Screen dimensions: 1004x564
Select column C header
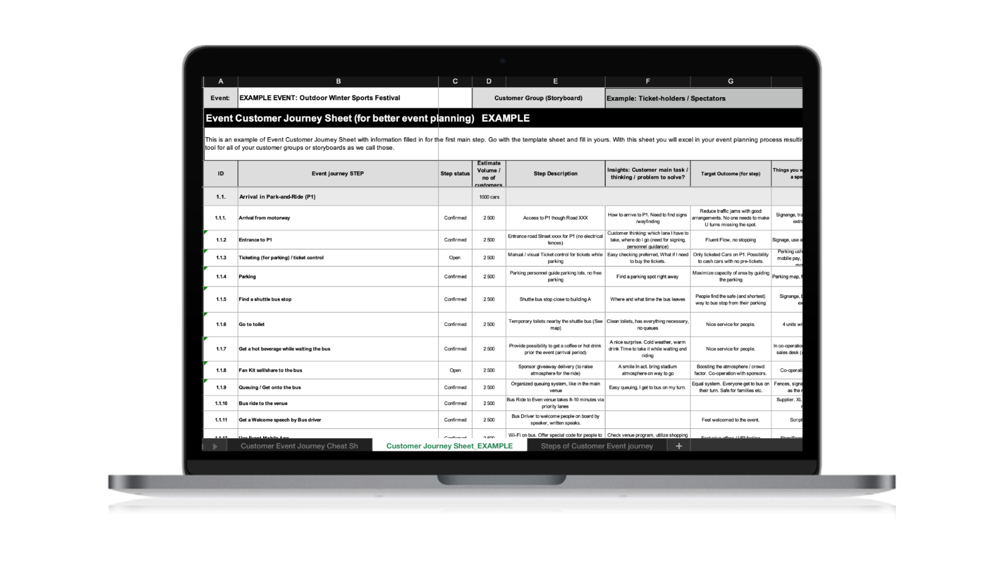coord(455,81)
